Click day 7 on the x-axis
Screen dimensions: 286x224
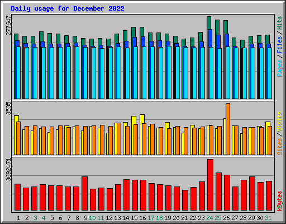click(69, 218)
